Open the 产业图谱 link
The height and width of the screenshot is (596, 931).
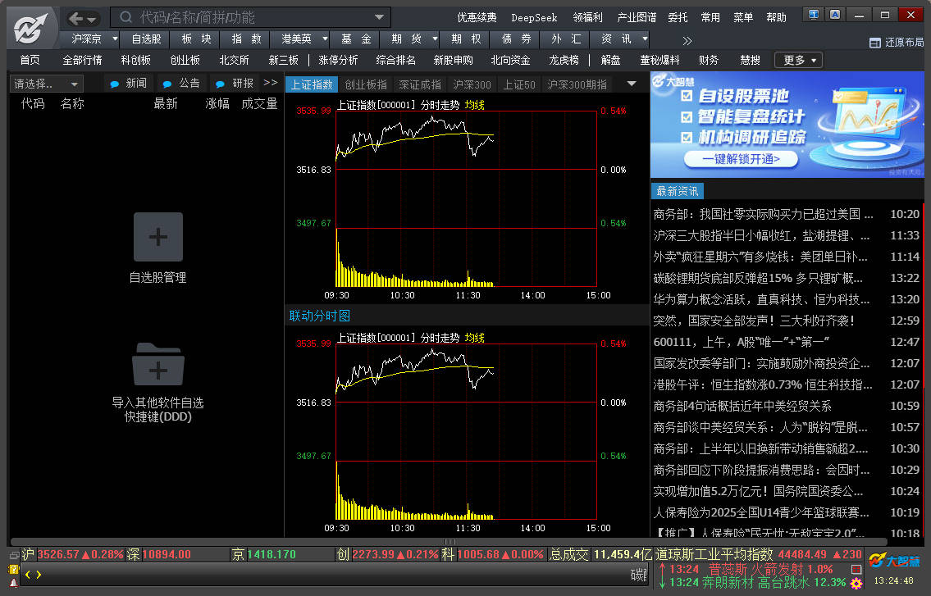point(637,18)
